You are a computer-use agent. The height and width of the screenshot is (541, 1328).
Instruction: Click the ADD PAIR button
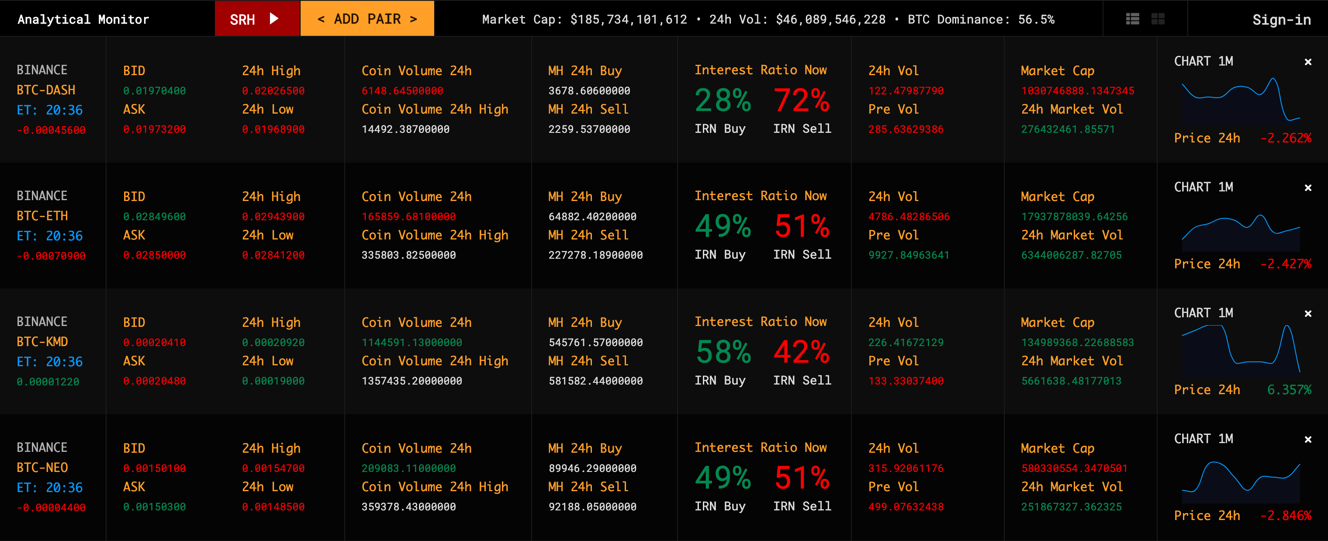pyautogui.click(x=367, y=19)
